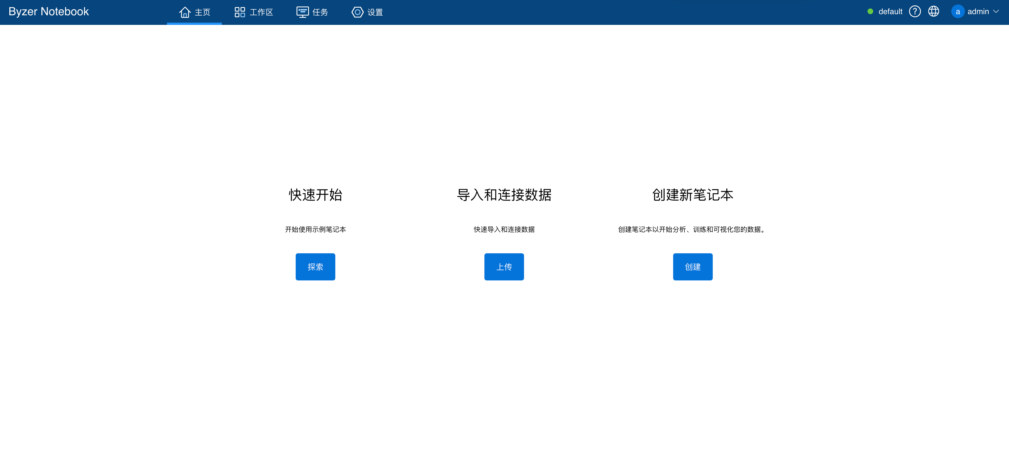Viewport: 1009px width, 454px height.
Task: Click the settings hexagon icon
Action: pos(357,12)
